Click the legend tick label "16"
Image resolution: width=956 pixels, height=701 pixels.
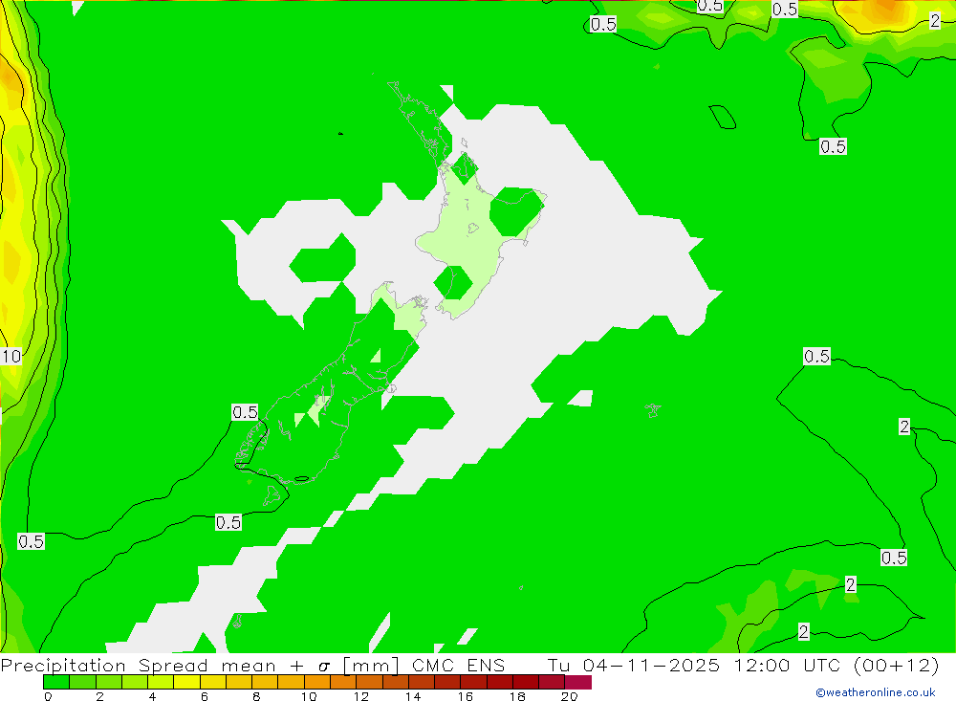pyautogui.click(x=465, y=696)
